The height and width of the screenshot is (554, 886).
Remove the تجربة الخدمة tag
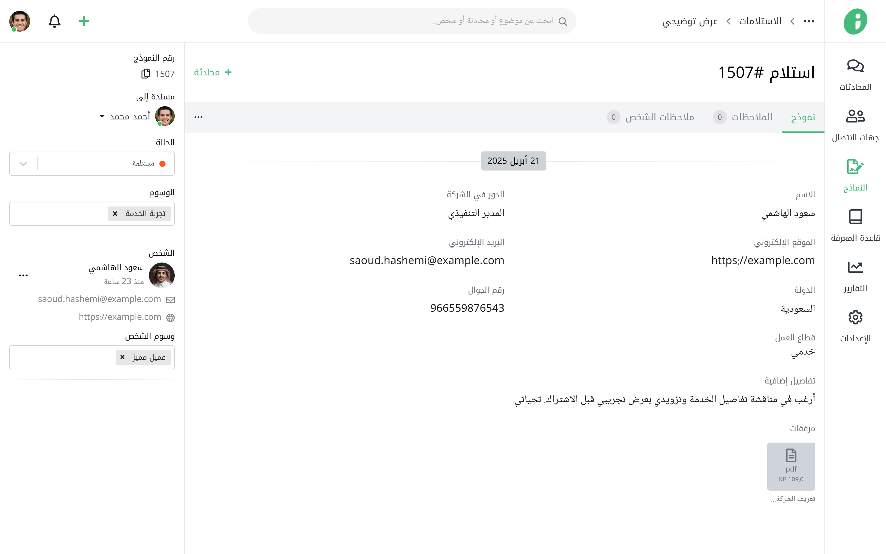(x=115, y=214)
